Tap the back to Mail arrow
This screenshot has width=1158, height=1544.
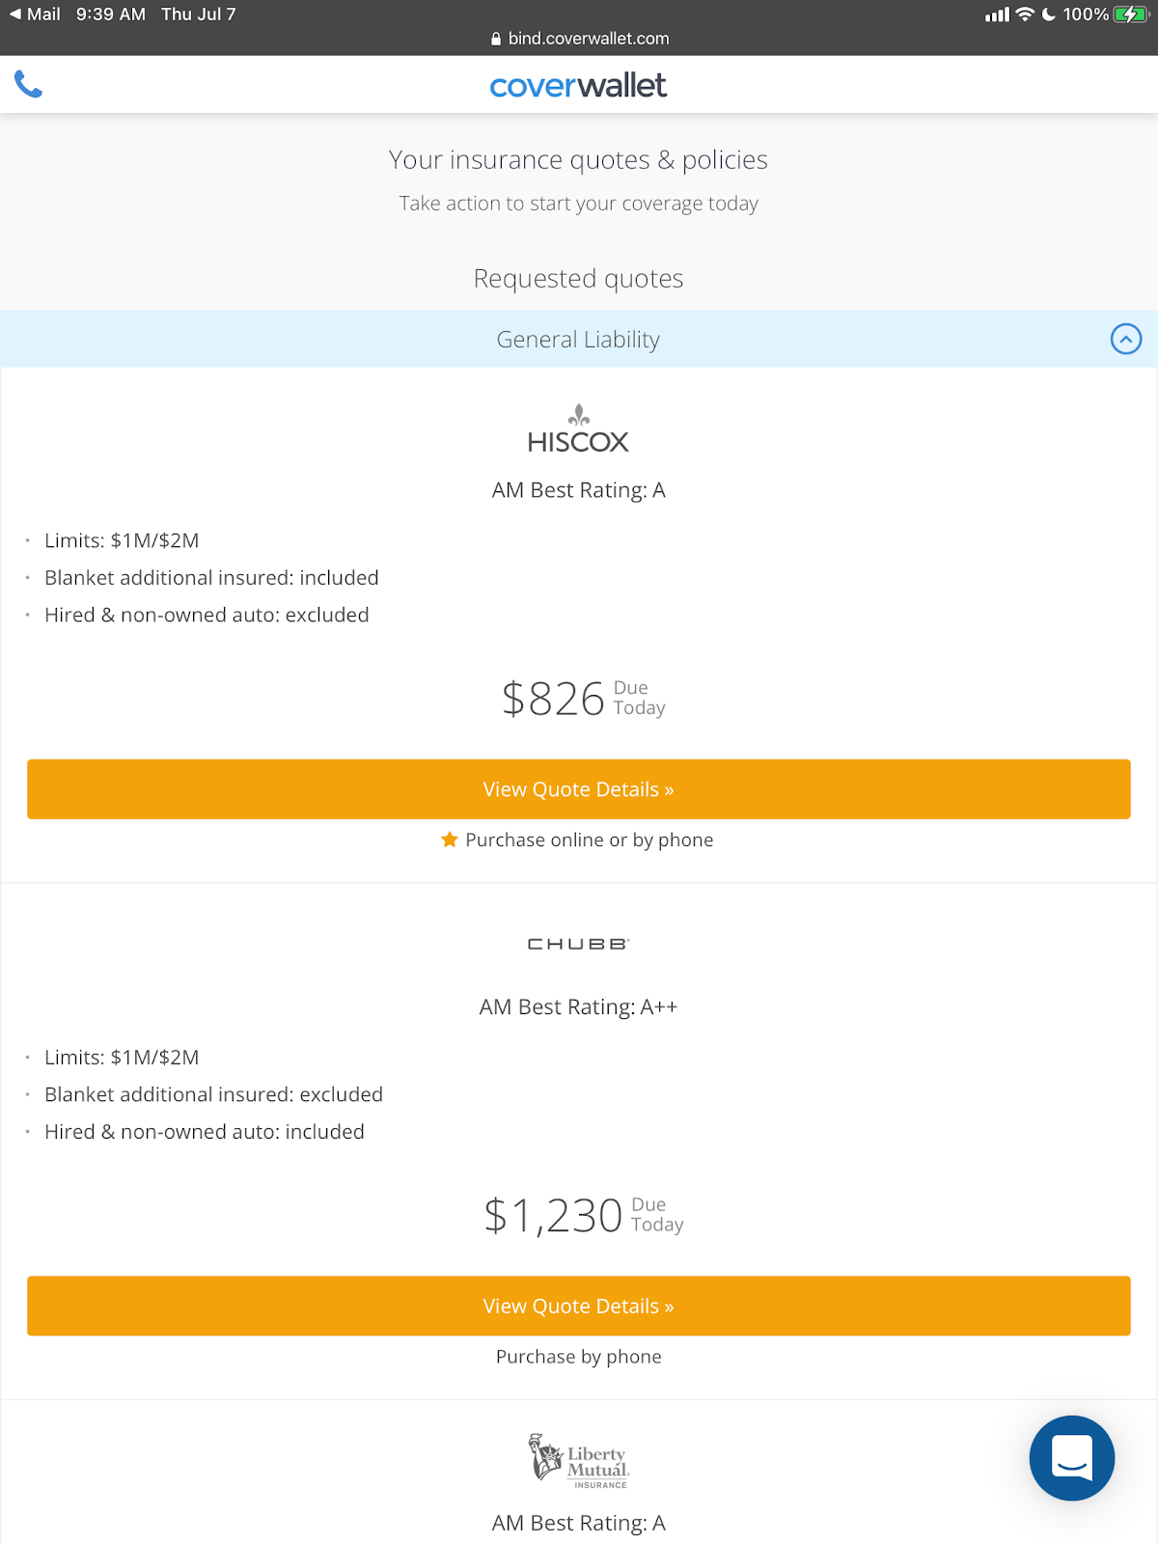coord(14,14)
